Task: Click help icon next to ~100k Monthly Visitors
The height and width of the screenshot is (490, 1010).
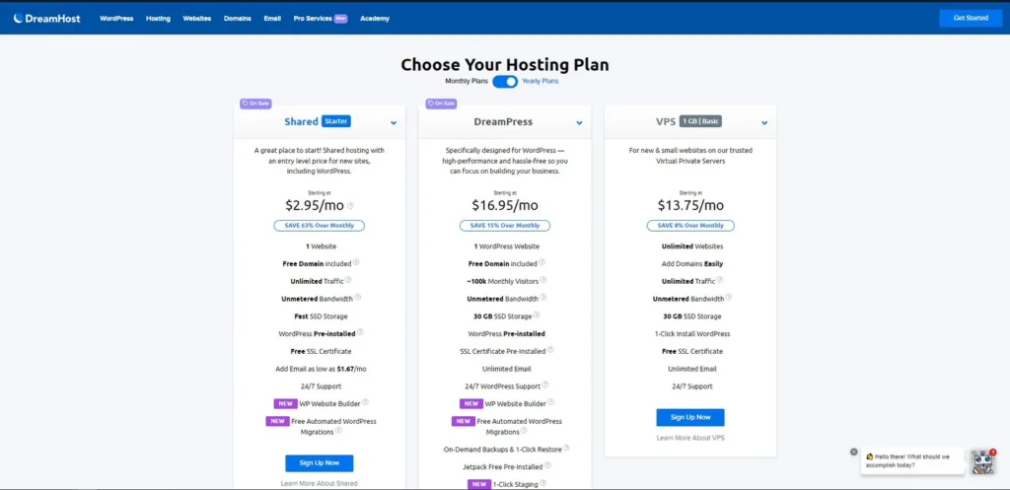Action: [x=543, y=280]
